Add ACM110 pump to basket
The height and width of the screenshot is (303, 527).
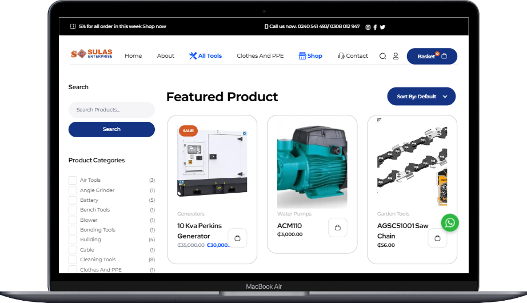coord(337,228)
